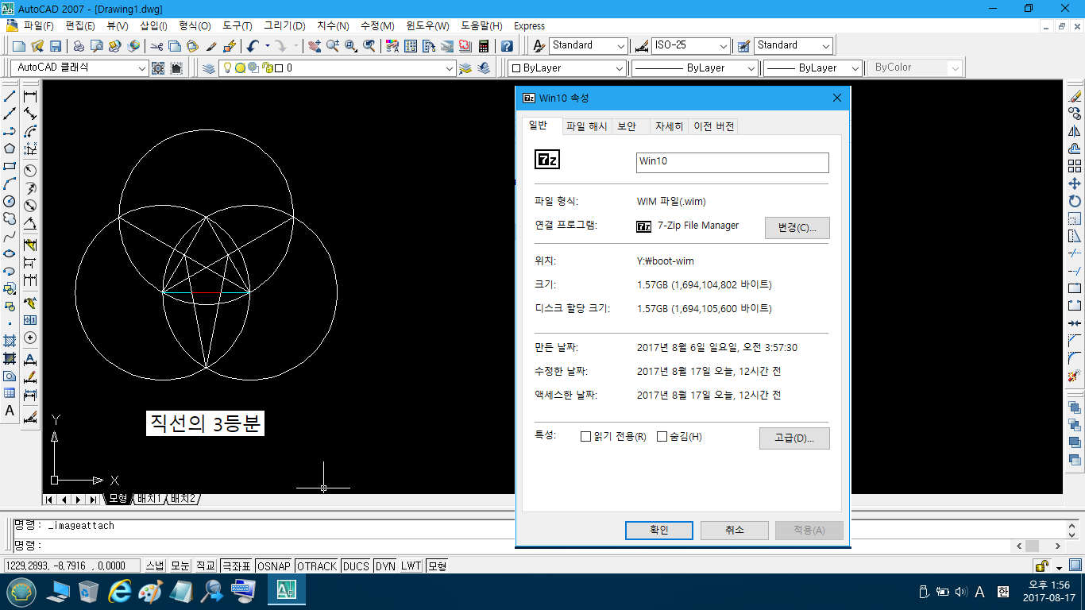Open the QuickCalc calculator icon

(x=484, y=46)
